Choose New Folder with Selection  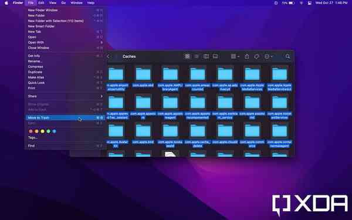coord(65,21)
